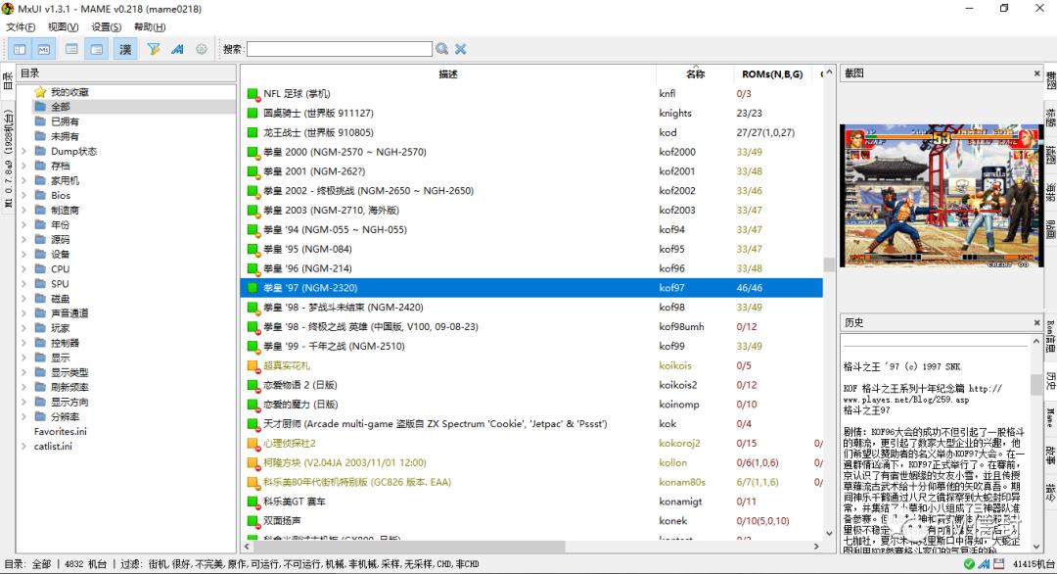Click the gear settings icon in toolbar
Viewport: 1057px width, 574px height.
202,49
